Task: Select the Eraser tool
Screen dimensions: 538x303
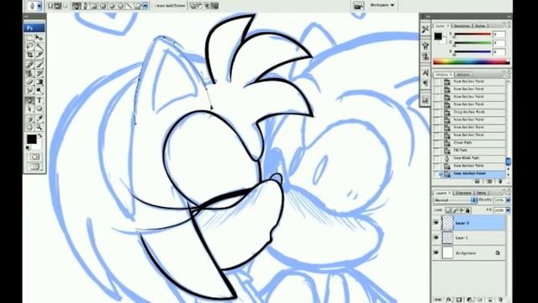Action: (30, 82)
